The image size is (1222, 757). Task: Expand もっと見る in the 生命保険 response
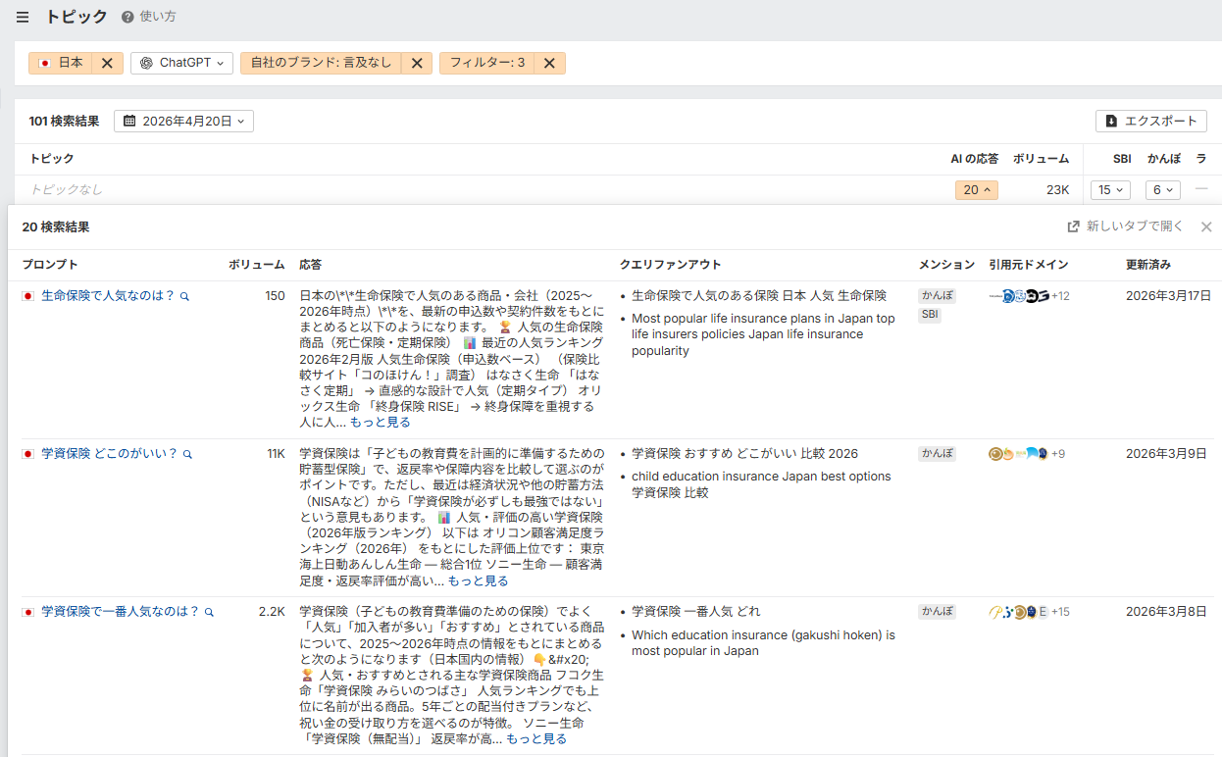[x=380, y=423]
